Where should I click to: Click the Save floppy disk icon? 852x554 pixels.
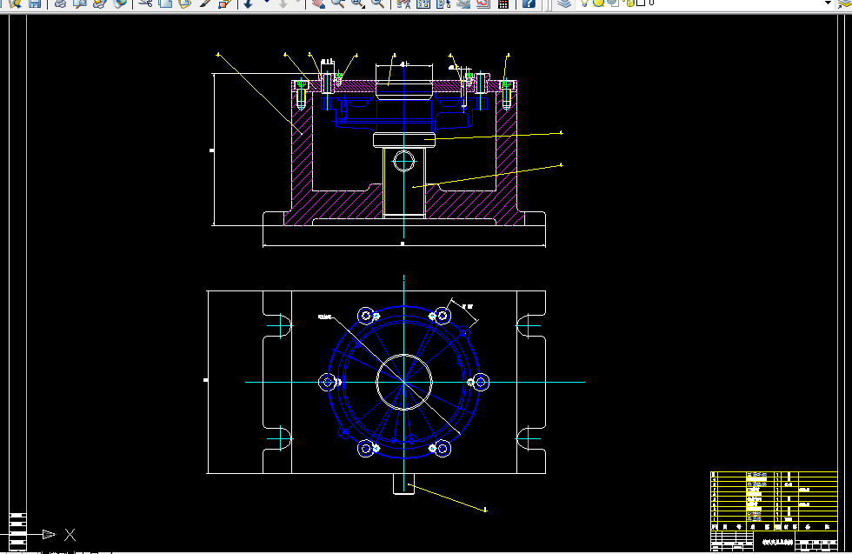pos(35,3)
